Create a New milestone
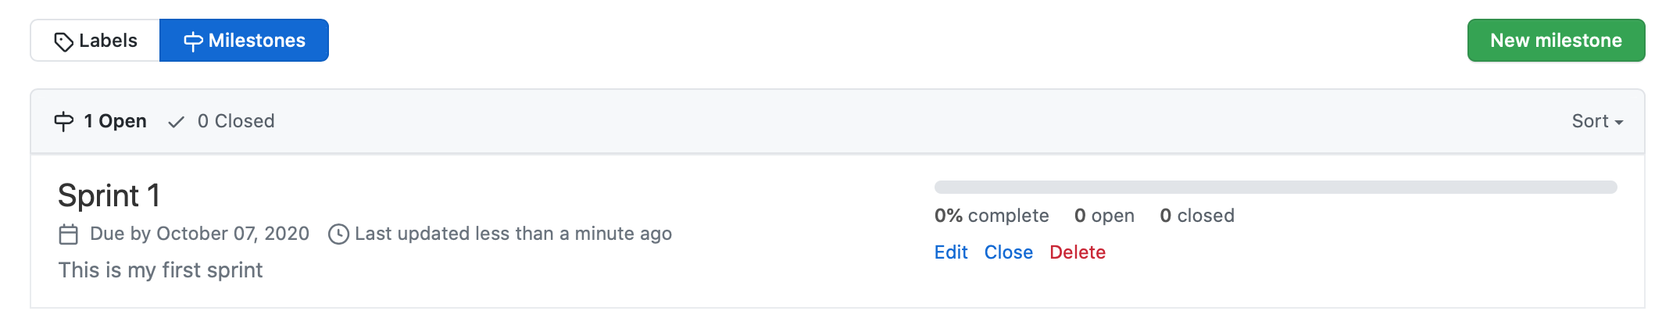1680x336 pixels. click(x=1556, y=41)
